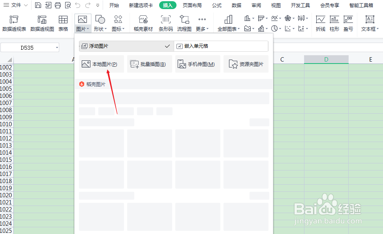The width and height of the screenshot is (383, 234).
Task: Insert a scatter chart from ribbon
Action: (288, 28)
